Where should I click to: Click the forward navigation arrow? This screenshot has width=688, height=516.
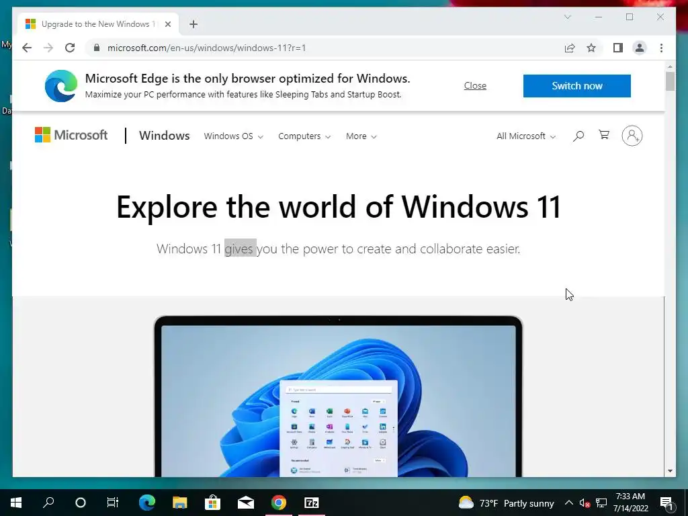coord(48,48)
